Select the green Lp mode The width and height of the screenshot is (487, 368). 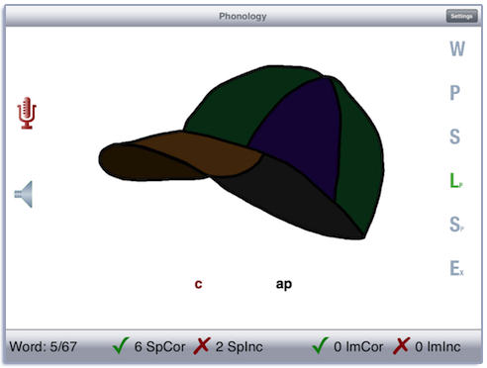pyautogui.click(x=456, y=180)
